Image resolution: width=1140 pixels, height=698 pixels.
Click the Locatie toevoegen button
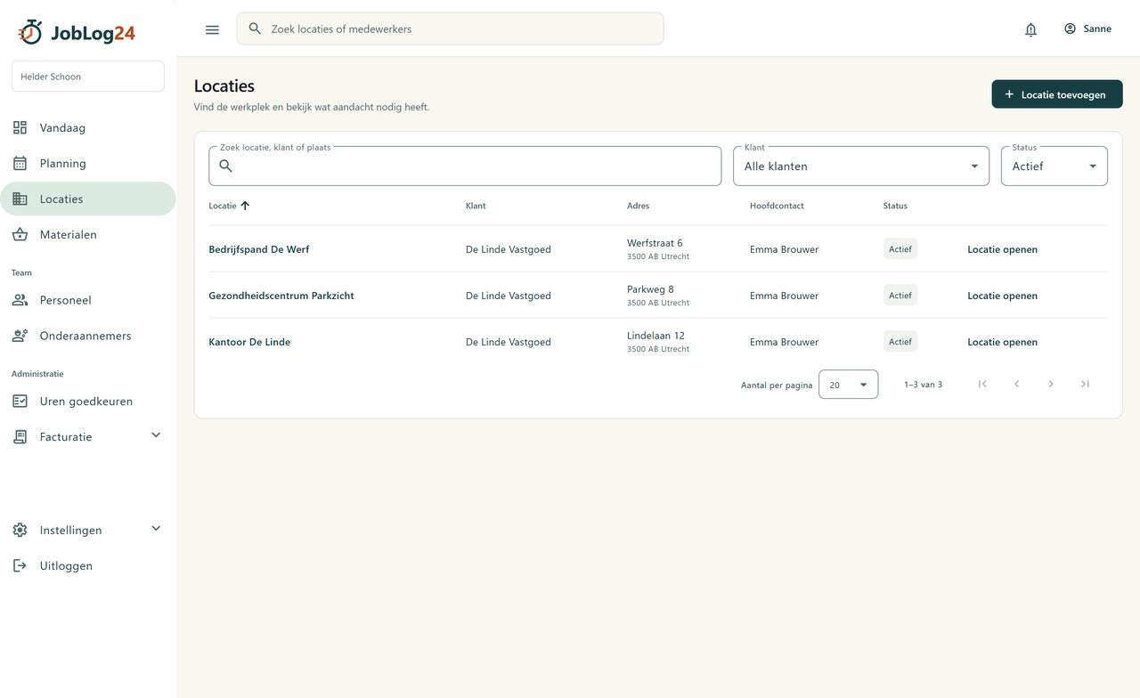(1057, 94)
